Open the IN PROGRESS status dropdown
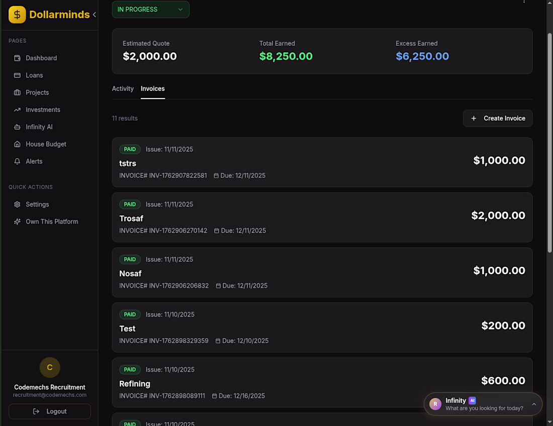The image size is (553, 426). click(x=150, y=10)
